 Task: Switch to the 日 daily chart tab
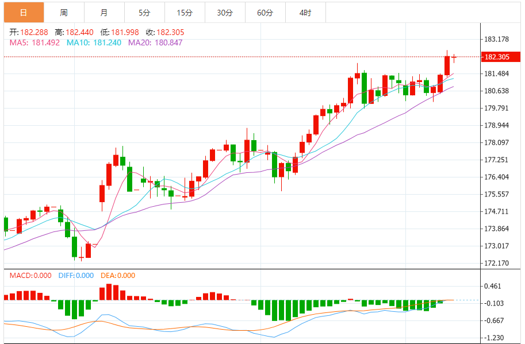[23, 12]
